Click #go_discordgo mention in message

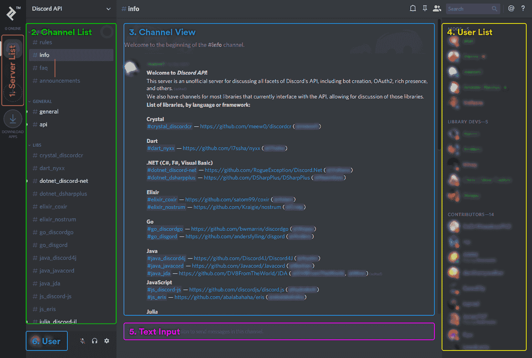(x=165, y=229)
